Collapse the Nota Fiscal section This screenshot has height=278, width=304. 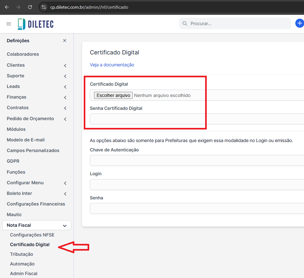[65, 225]
